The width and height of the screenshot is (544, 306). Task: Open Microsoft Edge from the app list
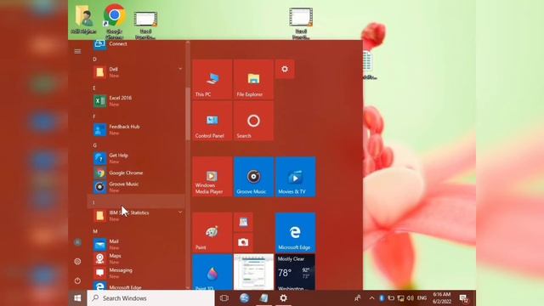click(136, 286)
